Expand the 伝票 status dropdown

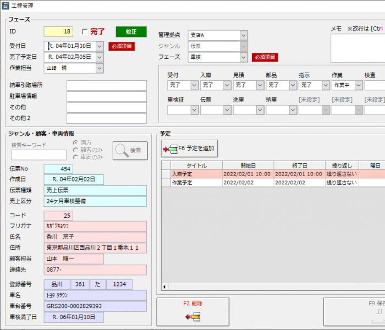227,110
